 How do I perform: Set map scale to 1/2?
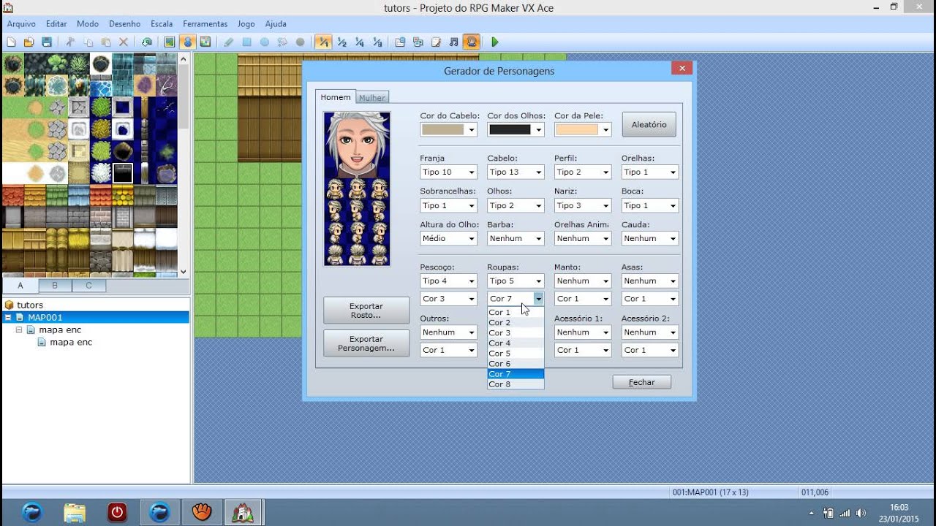[341, 42]
